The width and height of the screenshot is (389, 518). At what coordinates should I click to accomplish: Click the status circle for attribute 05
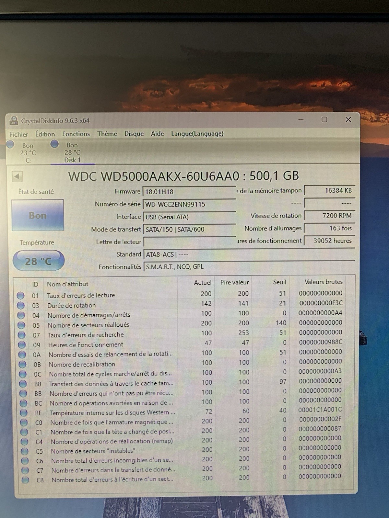[21, 325]
